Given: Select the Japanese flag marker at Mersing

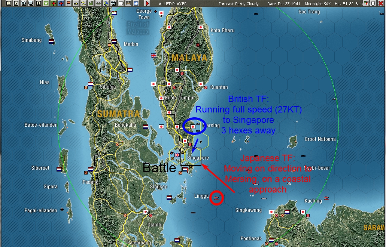Looking at the screenshot, I should (193, 127).
